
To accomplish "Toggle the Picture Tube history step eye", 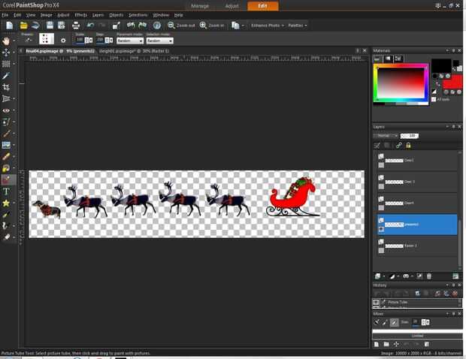I will click(376, 302).
